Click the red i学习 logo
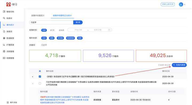The width and height of the screenshot is (192, 105). pos(9,5)
